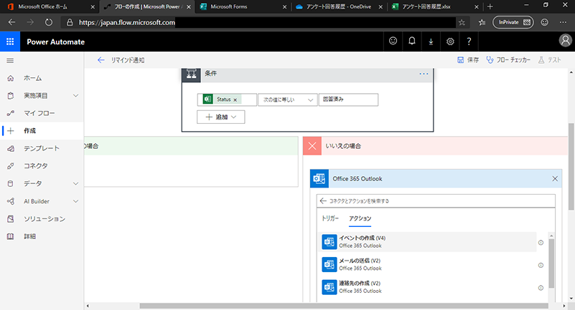Open the account profile icon
575x310 pixels.
[x=564, y=42]
